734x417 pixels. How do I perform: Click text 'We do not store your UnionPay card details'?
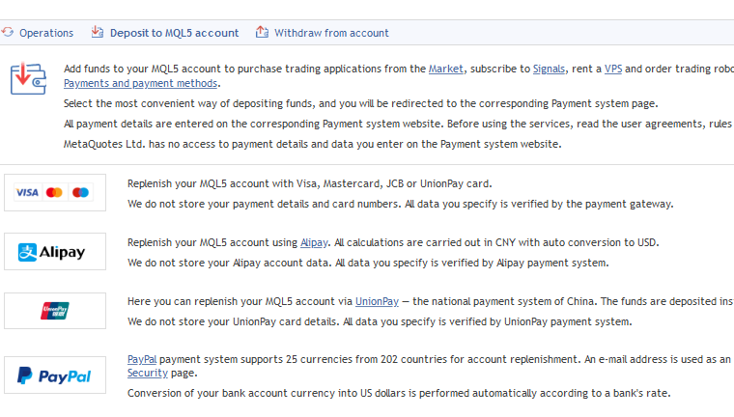233,322
